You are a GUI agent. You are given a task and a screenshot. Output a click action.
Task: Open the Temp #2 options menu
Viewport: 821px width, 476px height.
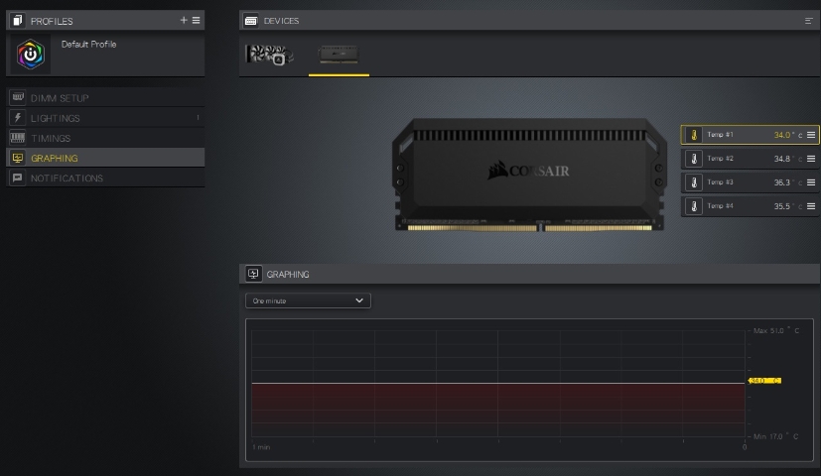pos(811,159)
